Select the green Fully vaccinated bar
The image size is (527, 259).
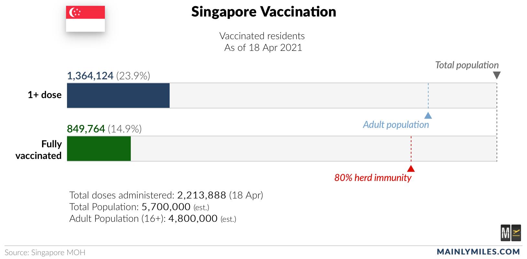99,149
